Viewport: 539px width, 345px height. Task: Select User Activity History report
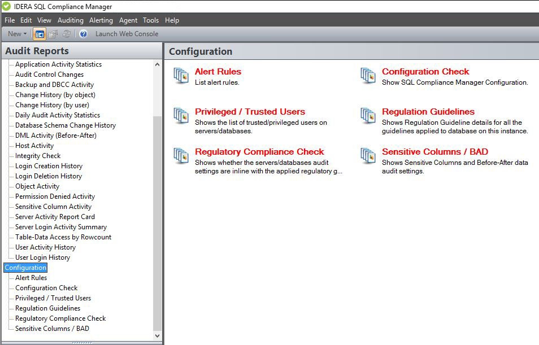45,247
